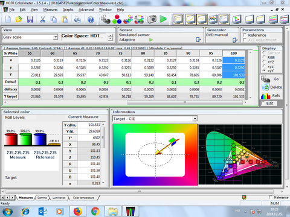Print using the printer icon
The height and width of the screenshot is (217, 290).
coord(78,19)
